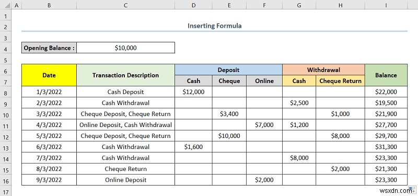The height and width of the screenshot is (196, 418).
Task: Click the Transaction Description header cell
Action: coord(125,75)
